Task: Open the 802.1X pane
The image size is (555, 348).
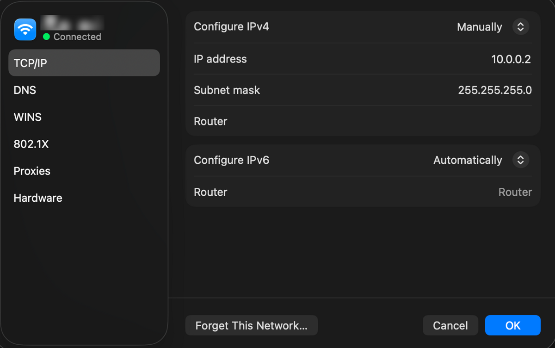Action: (x=84, y=144)
